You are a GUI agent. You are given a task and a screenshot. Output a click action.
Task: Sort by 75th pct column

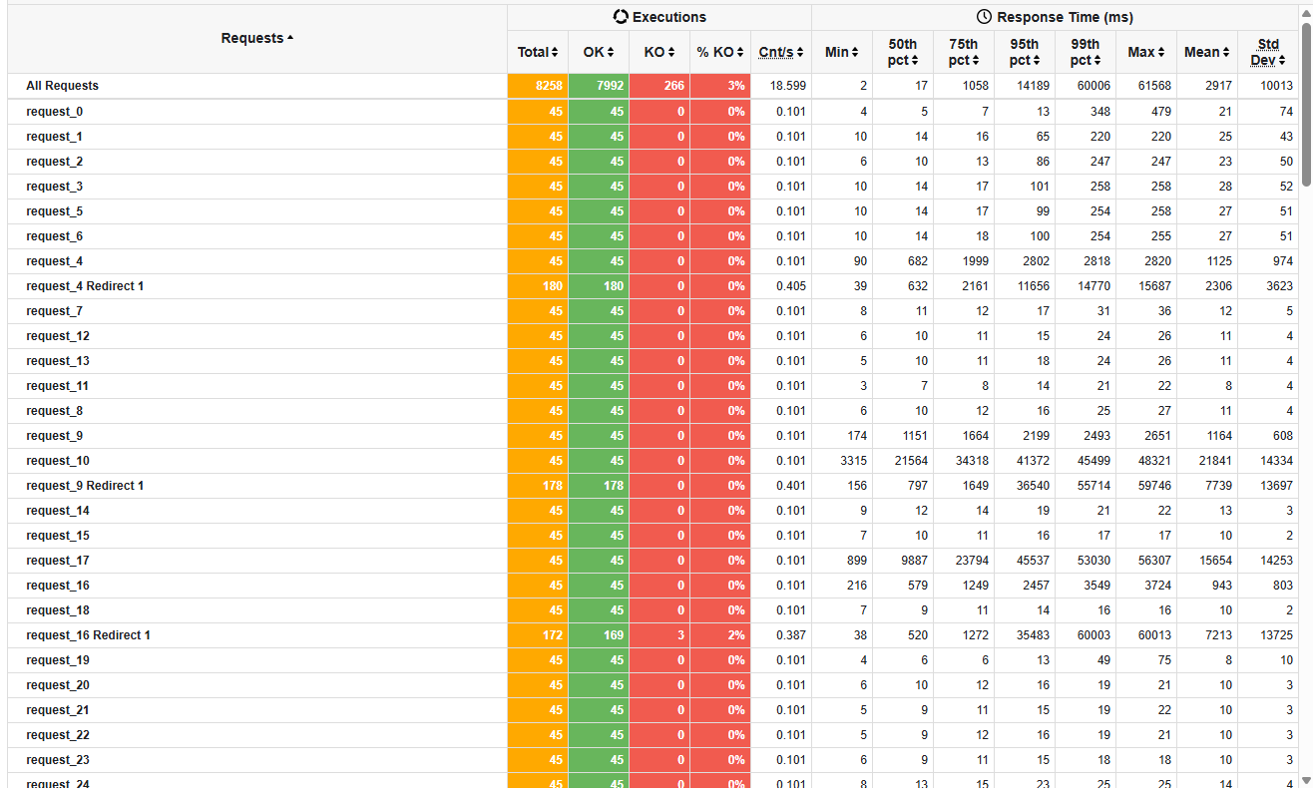(964, 52)
